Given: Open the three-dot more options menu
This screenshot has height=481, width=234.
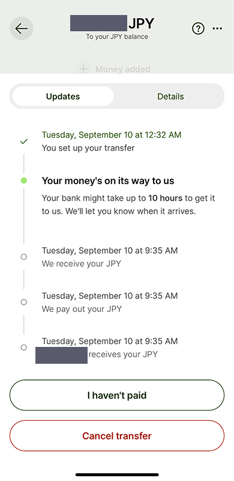Looking at the screenshot, I should coord(217,29).
